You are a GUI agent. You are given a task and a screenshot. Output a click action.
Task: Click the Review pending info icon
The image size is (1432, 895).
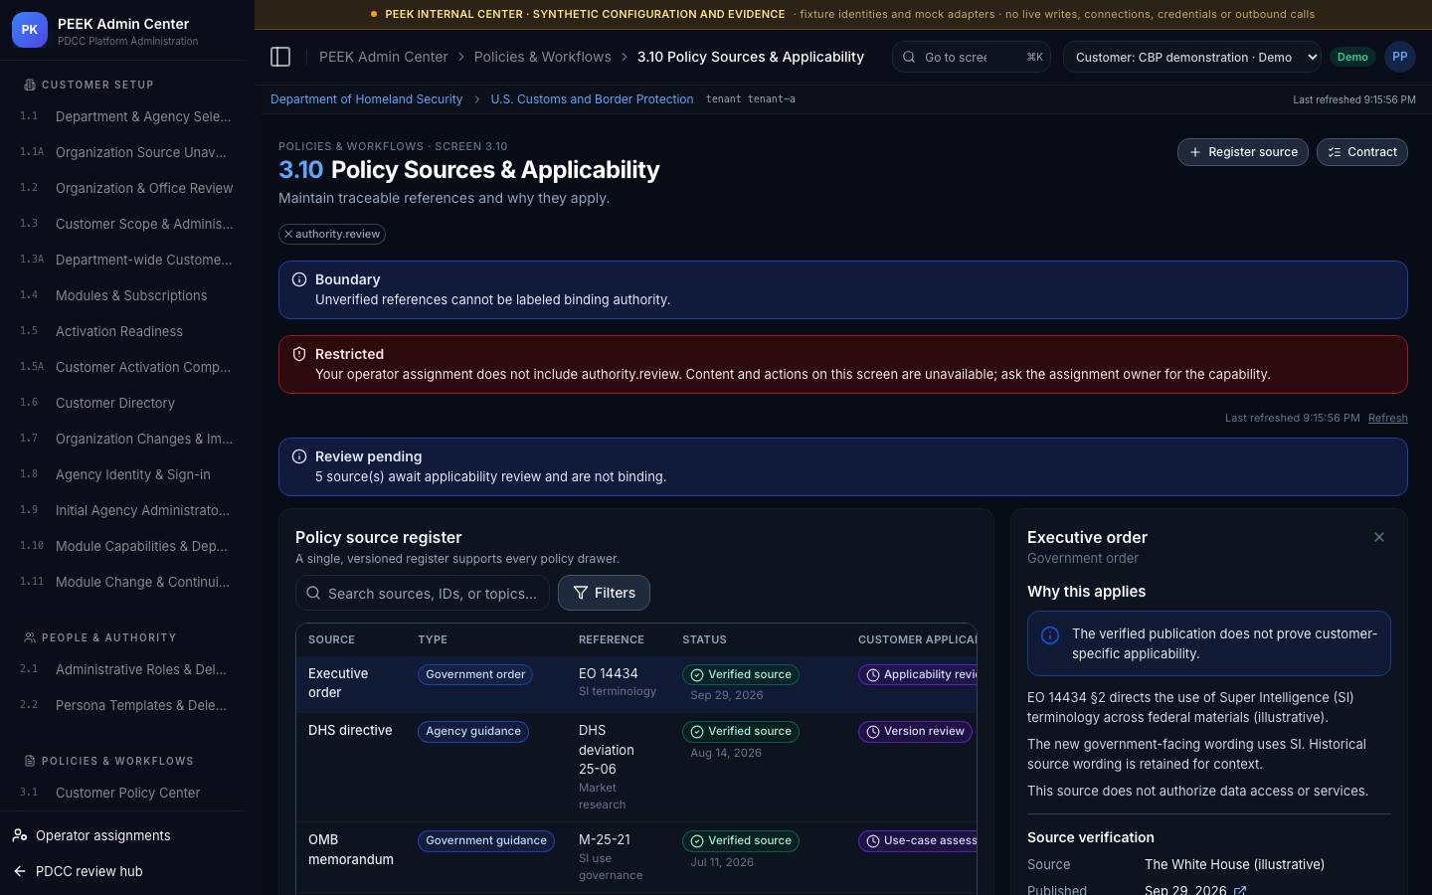(299, 456)
